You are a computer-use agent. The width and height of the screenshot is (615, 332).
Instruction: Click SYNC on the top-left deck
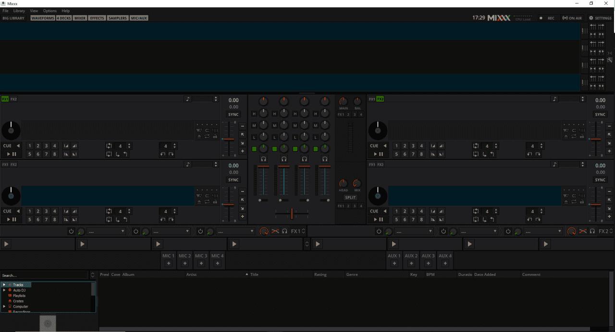(234, 115)
